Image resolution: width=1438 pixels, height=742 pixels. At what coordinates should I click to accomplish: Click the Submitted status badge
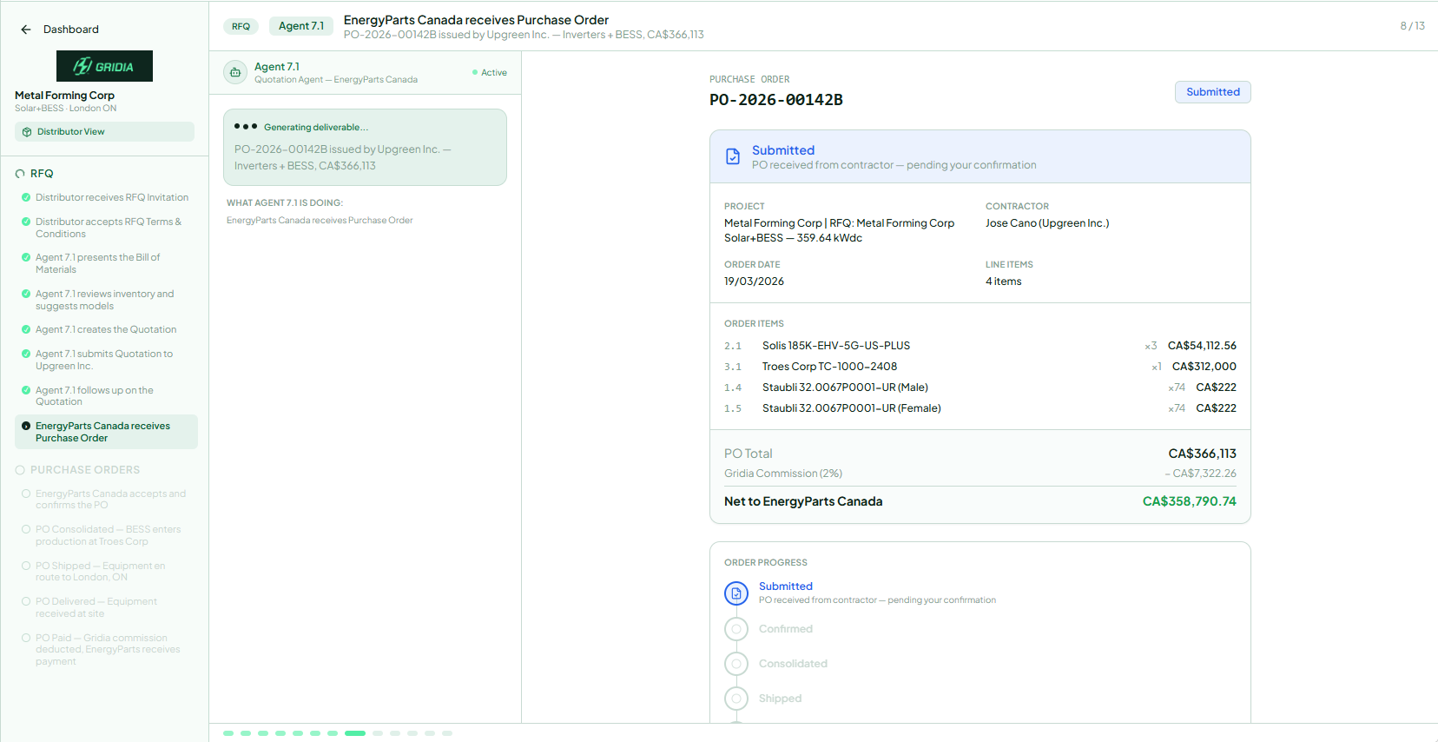click(1213, 92)
